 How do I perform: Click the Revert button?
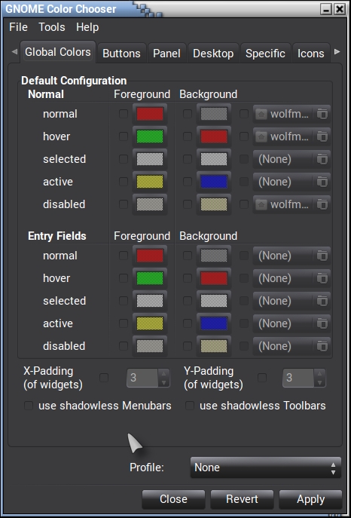[x=242, y=499]
